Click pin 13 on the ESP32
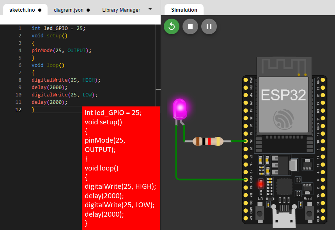Screen dimensions: 335x230 pos(246,187)
